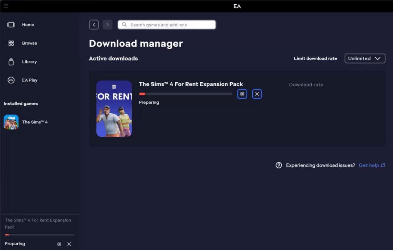Pause download from the bottom-left mini panel
Image resolution: width=393 pixels, height=250 pixels.
pos(59,244)
